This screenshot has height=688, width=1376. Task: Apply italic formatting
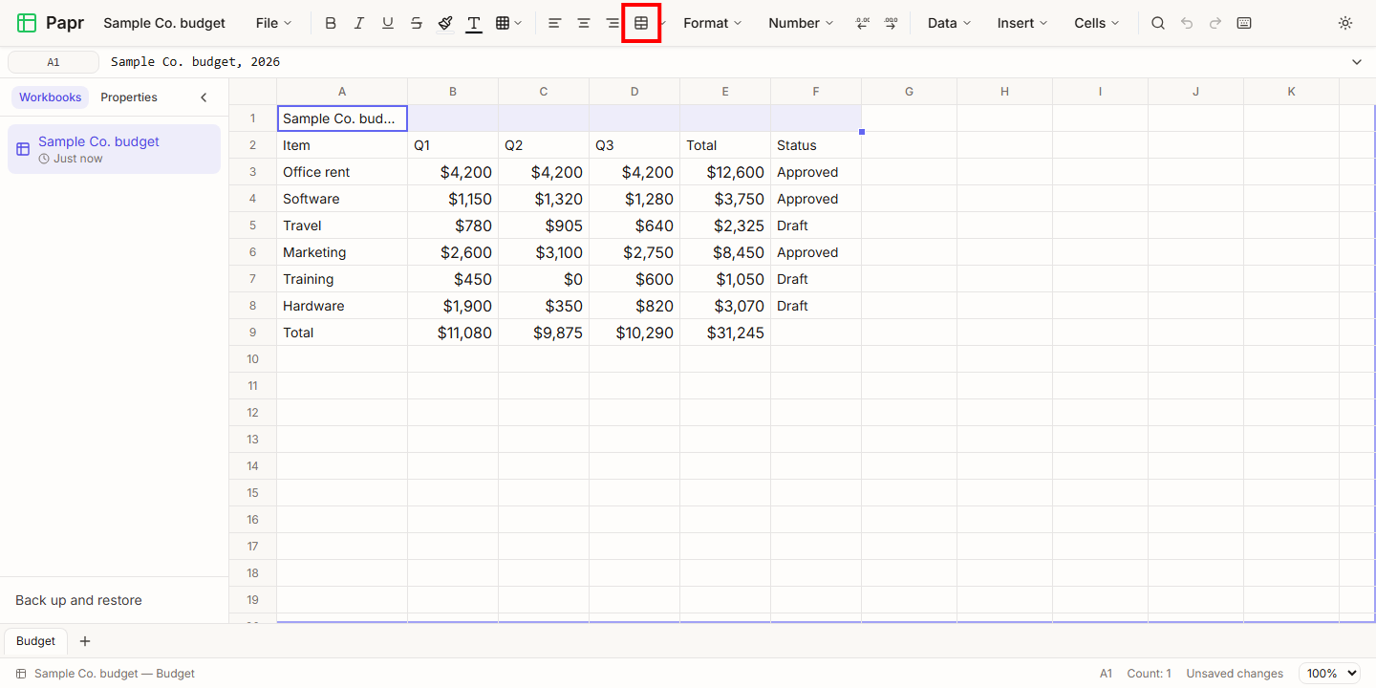(359, 23)
